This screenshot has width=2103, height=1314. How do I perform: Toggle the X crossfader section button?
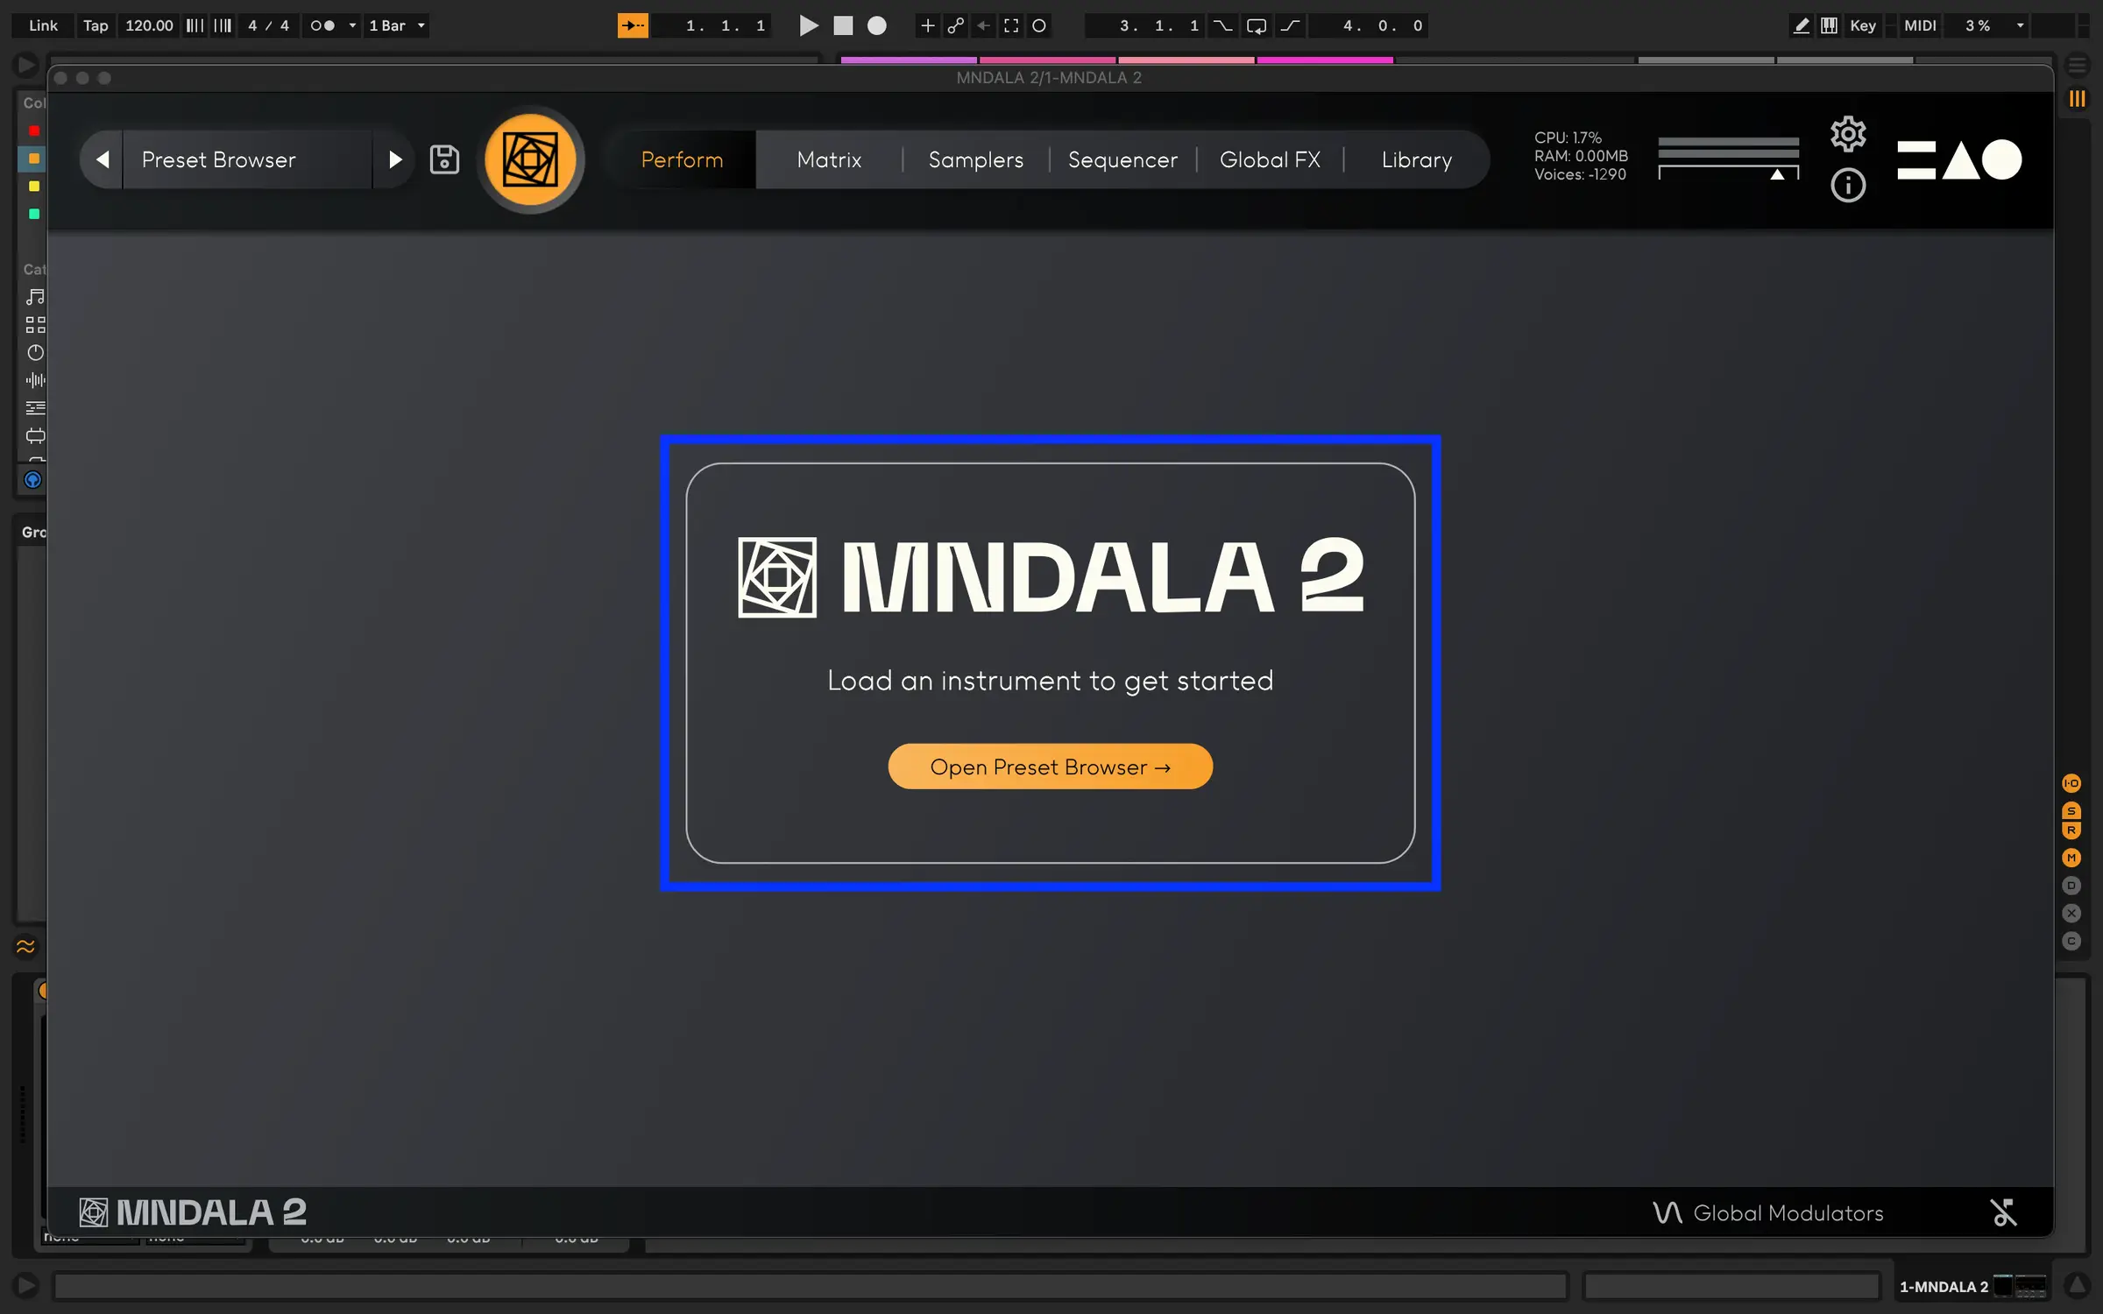(2071, 914)
